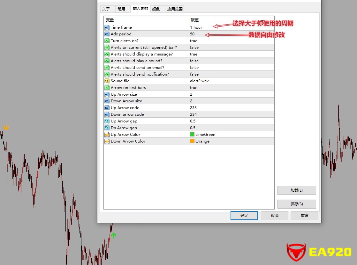Click the 加载(L) button
Image resolution: width=357 pixels, height=265 pixels.
(296, 190)
